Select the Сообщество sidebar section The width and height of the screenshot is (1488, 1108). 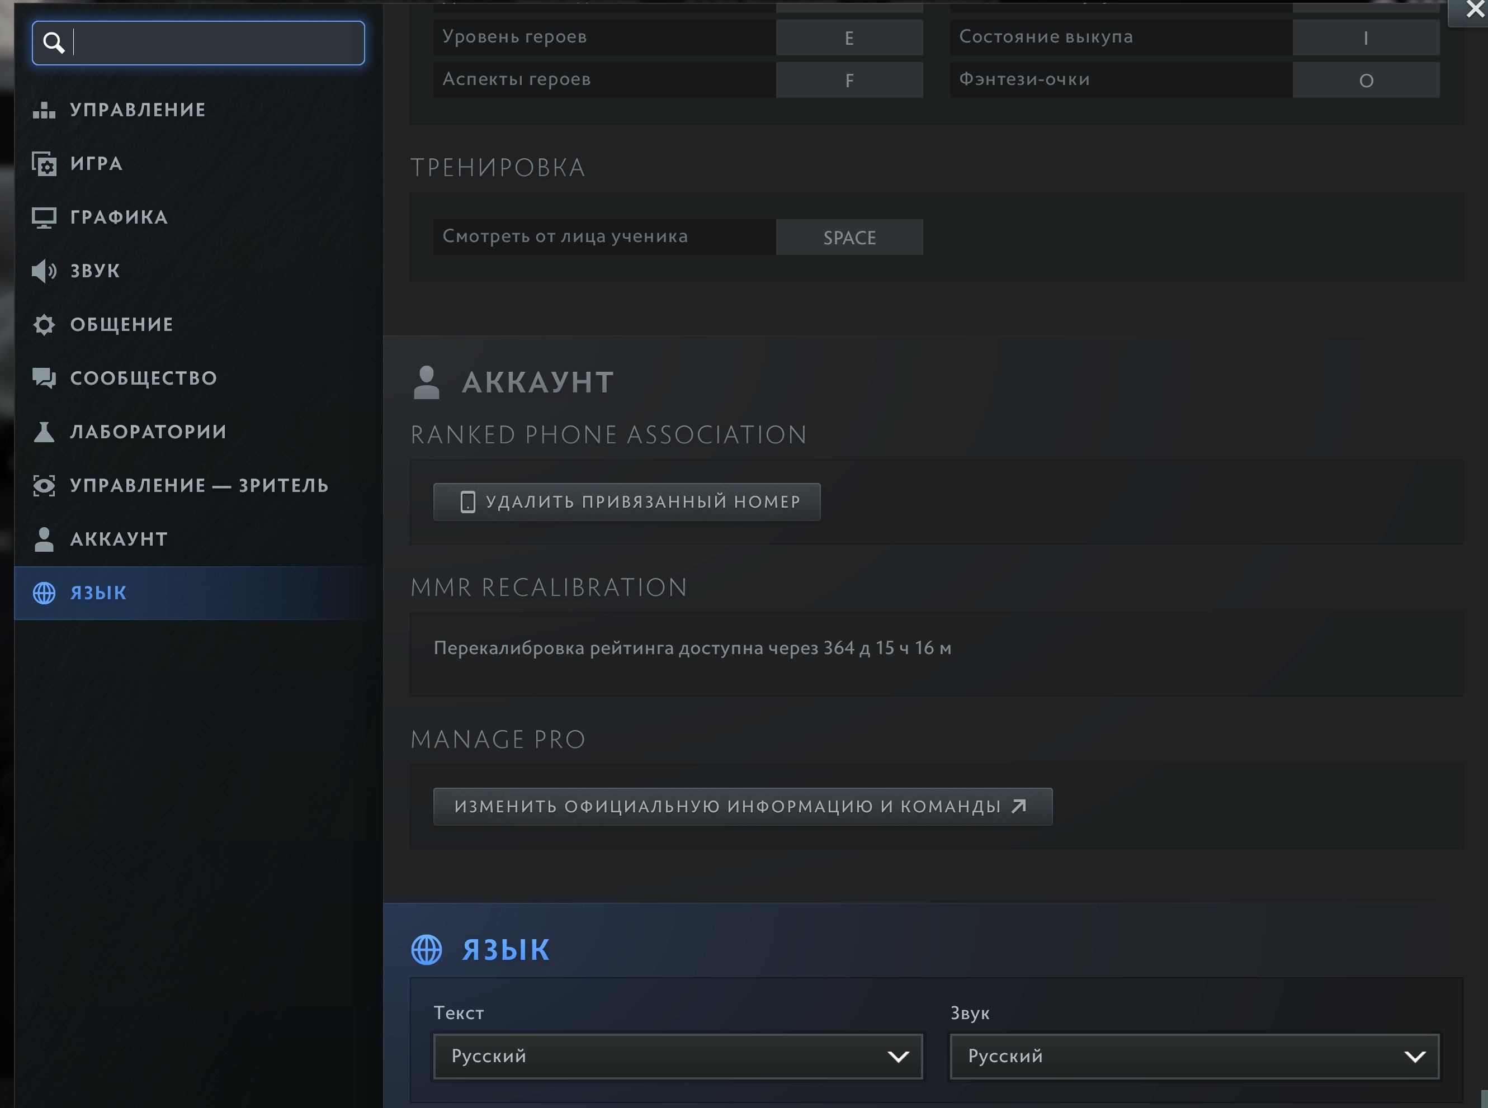coord(144,378)
